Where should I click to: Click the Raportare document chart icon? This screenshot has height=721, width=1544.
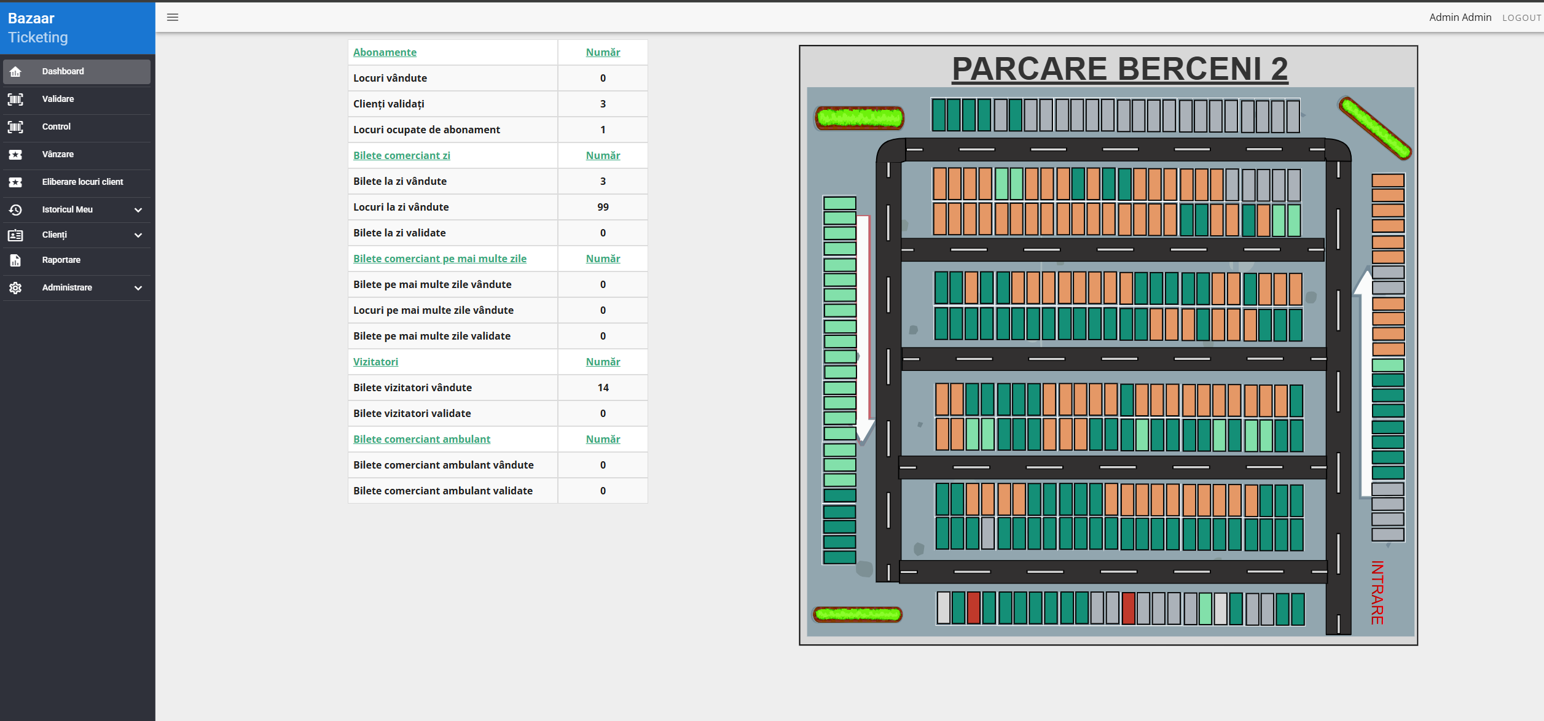(x=15, y=260)
